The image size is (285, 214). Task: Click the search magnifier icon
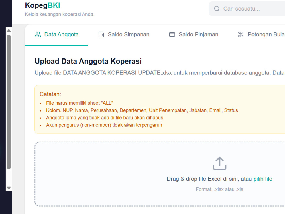217,9
